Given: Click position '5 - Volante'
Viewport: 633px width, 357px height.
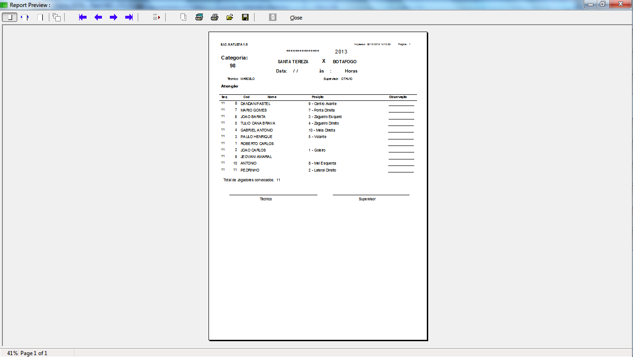Looking at the screenshot, I should (x=317, y=137).
